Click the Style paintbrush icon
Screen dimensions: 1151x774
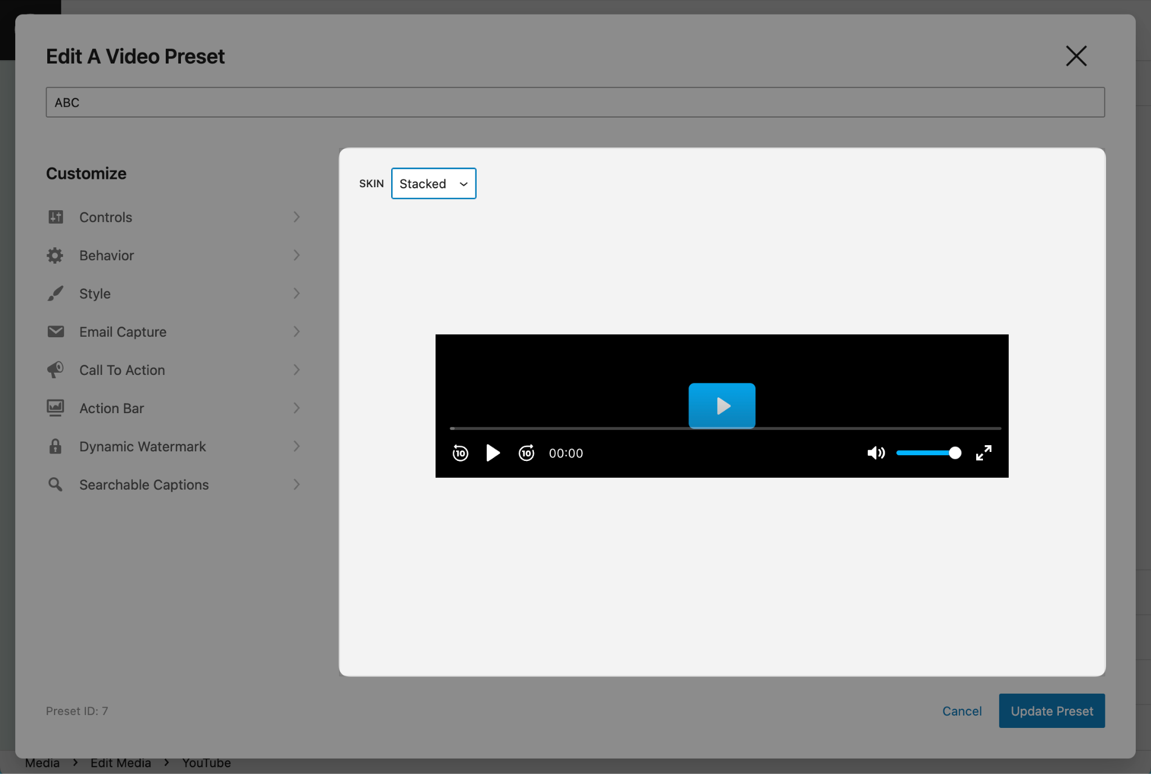point(56,293)
